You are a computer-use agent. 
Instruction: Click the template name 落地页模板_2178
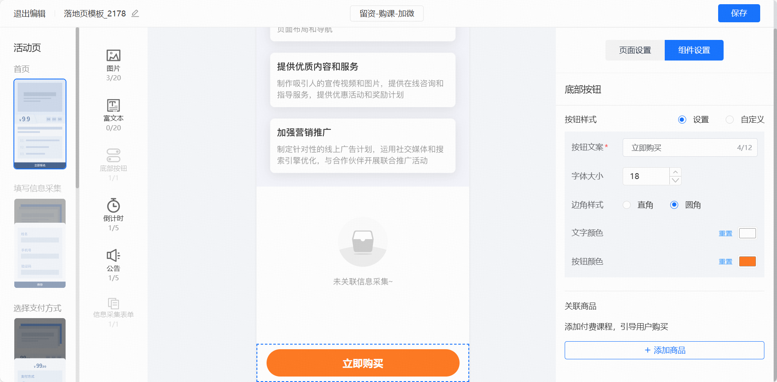(x=95, y=13)
